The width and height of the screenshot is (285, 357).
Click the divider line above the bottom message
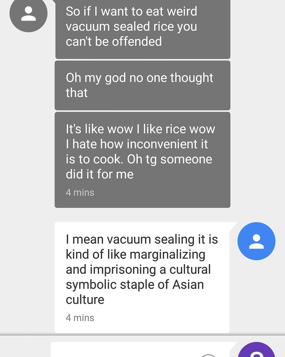(142, 335)
